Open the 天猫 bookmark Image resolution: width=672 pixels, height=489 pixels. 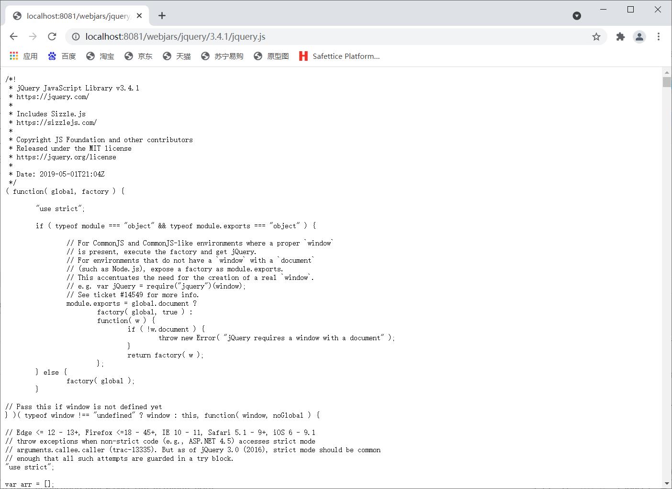(177, 56)
